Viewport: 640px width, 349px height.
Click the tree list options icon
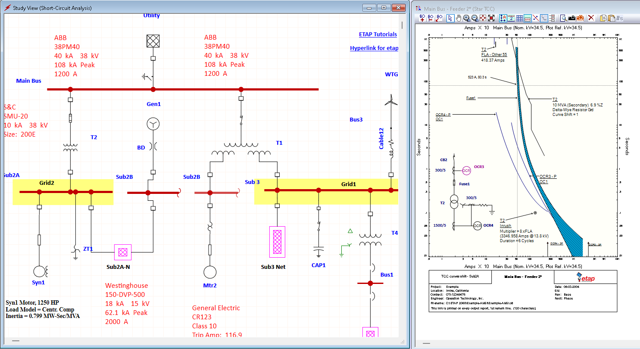[x=552, y=18]
